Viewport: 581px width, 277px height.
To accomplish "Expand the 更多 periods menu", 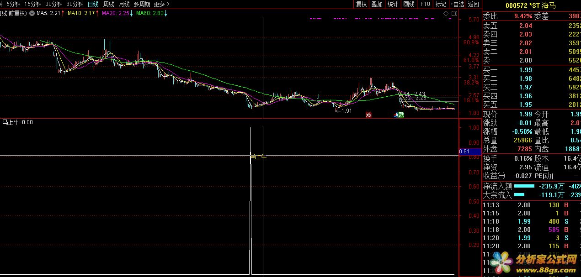I will click(x=161, y=4).
